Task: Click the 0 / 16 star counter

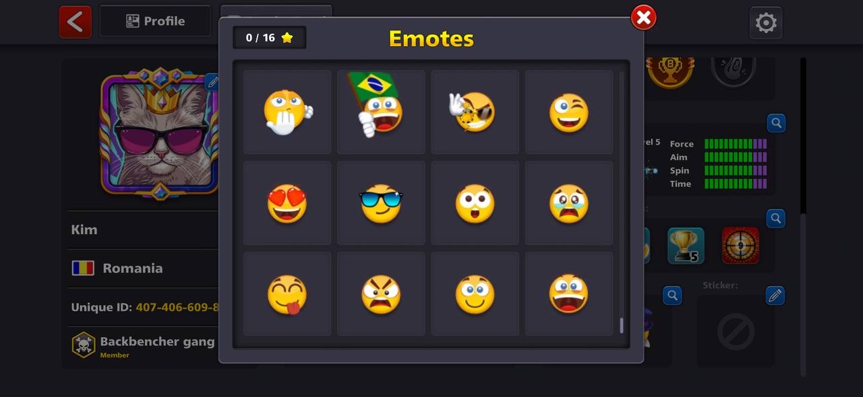Action: (270, 38)
